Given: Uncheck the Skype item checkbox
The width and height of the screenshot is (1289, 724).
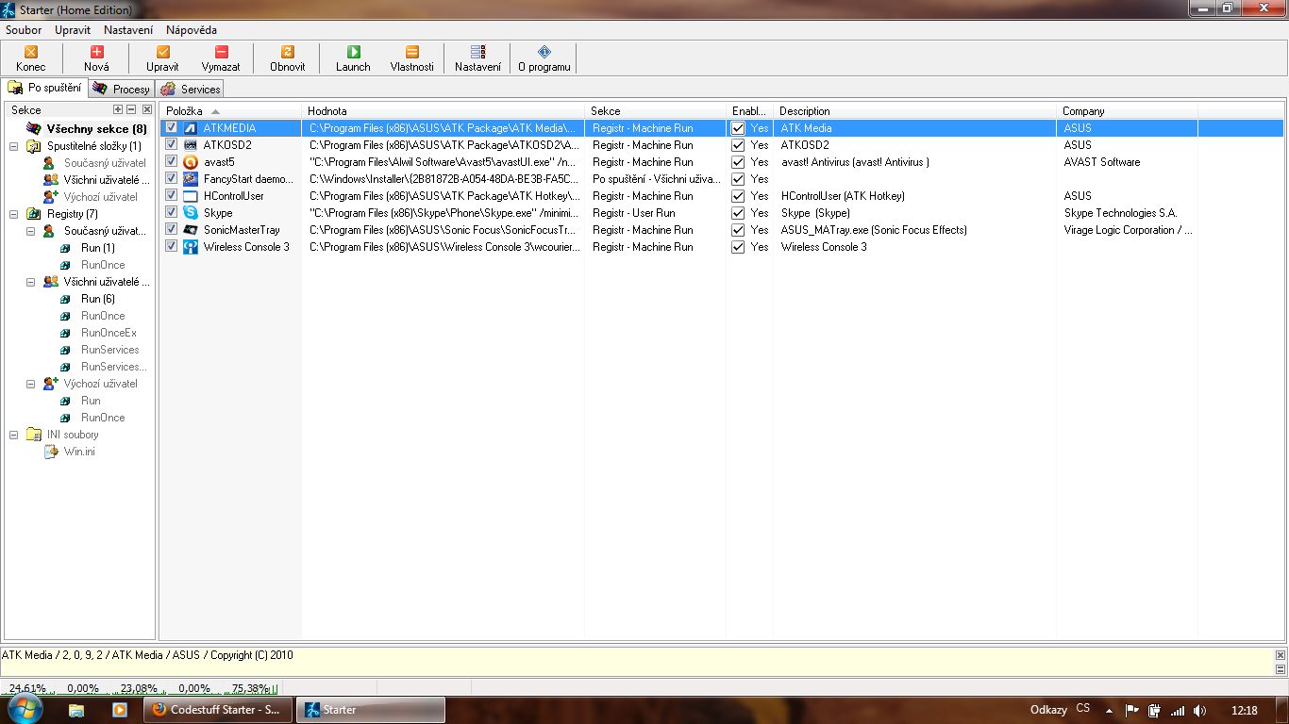Looking at the screenshot, I should tap(171, 212).
